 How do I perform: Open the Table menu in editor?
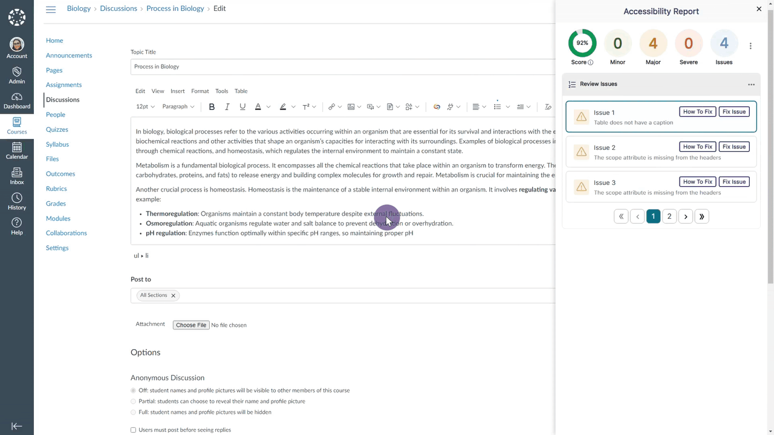point(241,91)
